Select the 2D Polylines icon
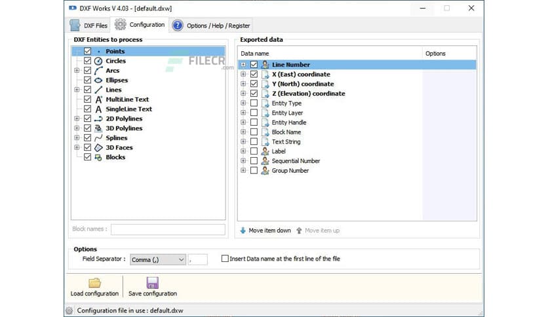Screen dimensions: 548x317 (x=98, y=119)
